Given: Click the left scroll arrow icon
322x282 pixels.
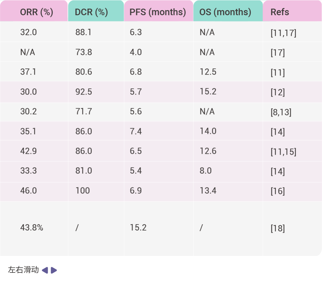Looking at the screenshot, I should pyautogui.click(x=45, y=270).
